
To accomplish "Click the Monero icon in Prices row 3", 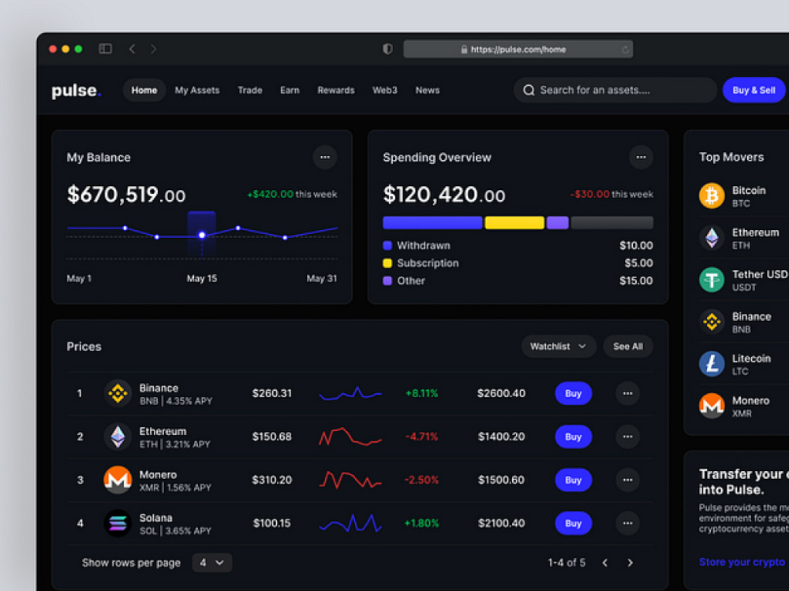I will pyautogui.click(x=118, y=480).
